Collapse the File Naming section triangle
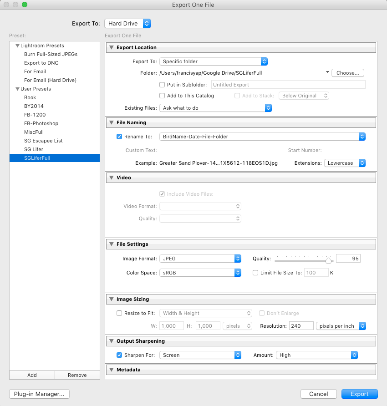 [111, 122]
